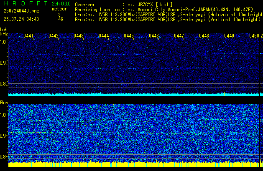Click the 0446 time marker
263x171 pixels.
pyautogui.click(x=154, y=36)
